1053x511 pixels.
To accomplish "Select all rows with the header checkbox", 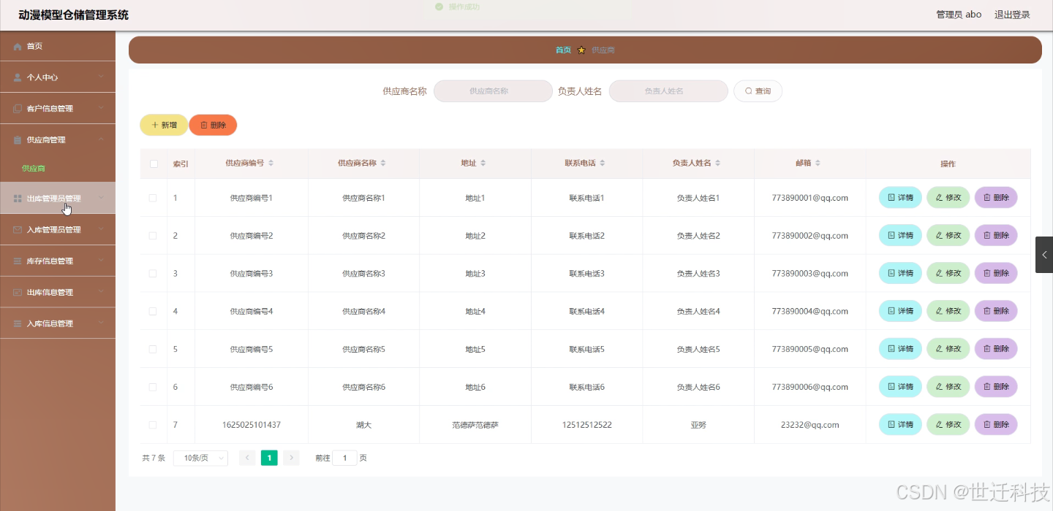I will point(154,164).
